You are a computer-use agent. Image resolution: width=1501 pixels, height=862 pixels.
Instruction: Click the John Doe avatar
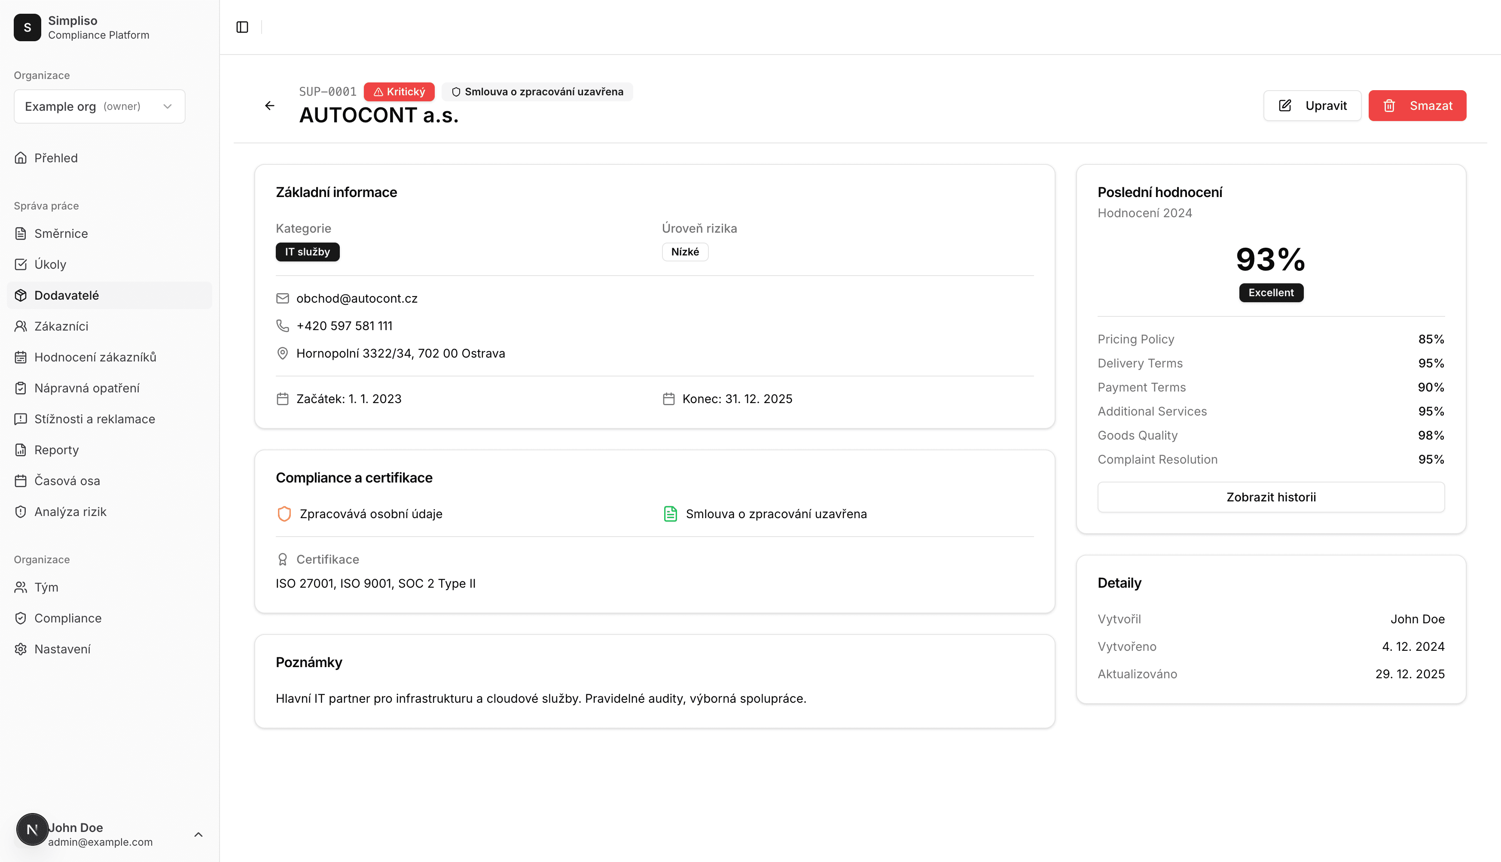(32, 829)
